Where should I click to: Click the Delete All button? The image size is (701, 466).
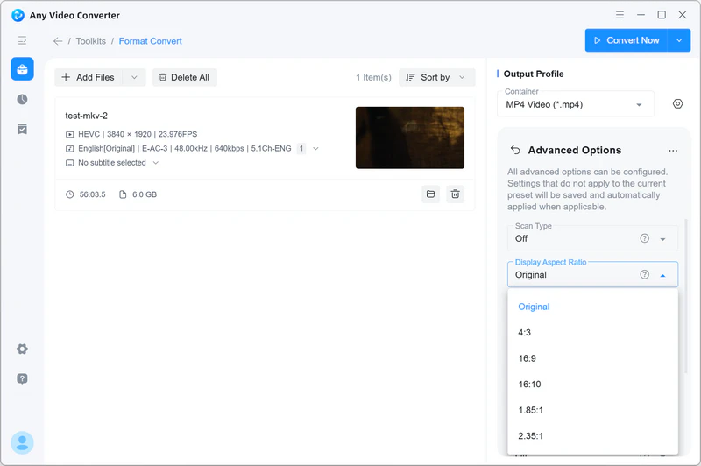coord(185,77)
